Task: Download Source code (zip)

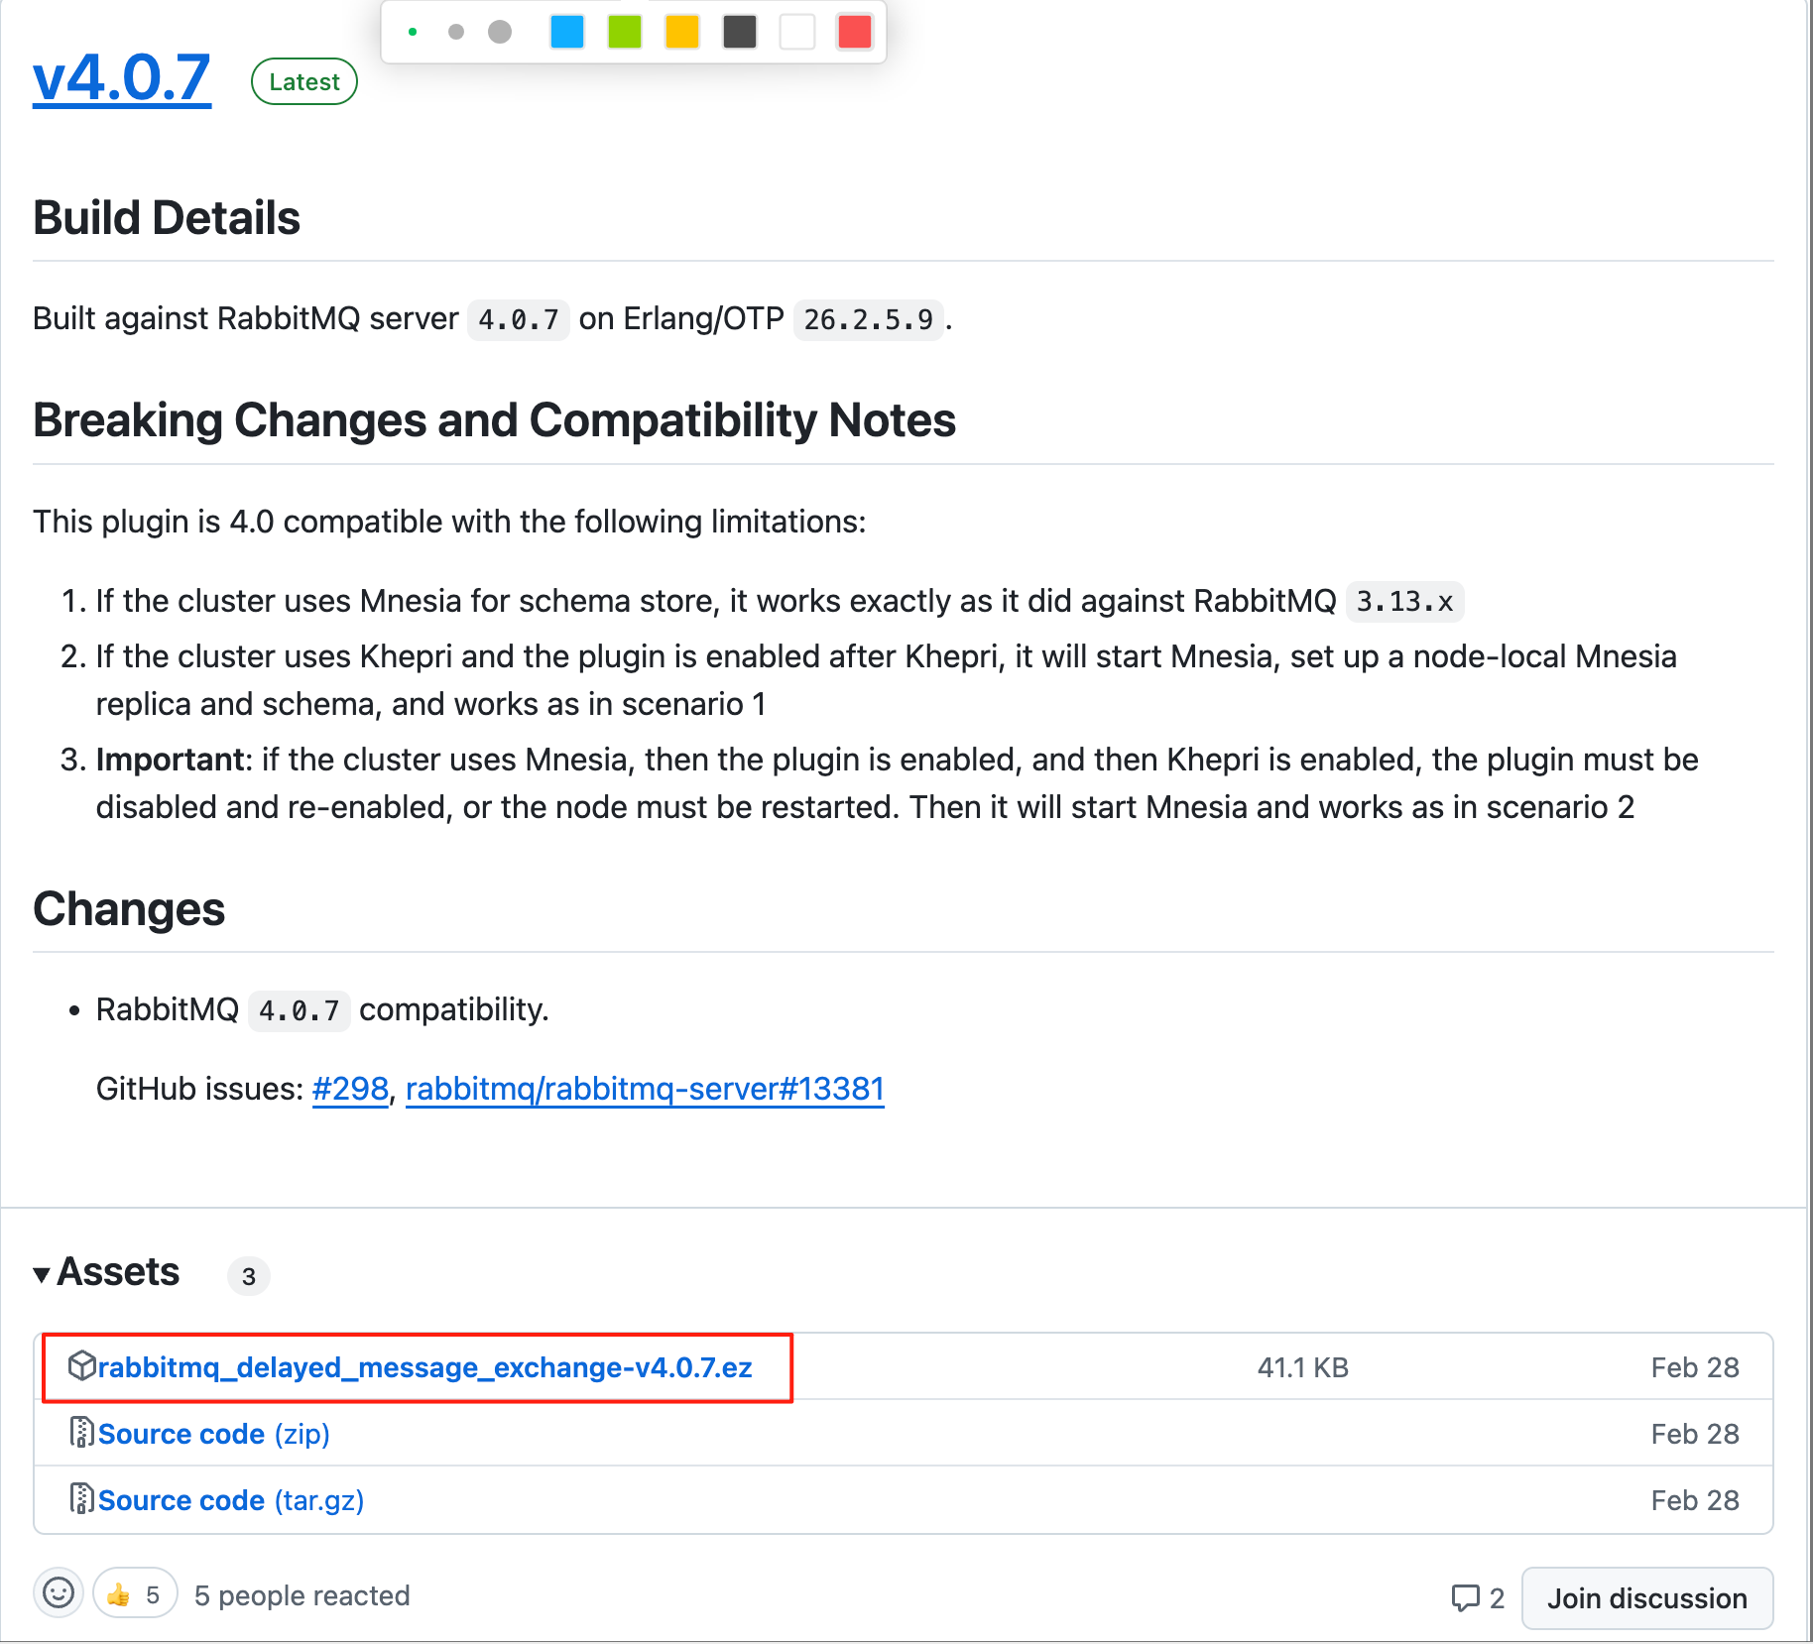Action: 213,1434
